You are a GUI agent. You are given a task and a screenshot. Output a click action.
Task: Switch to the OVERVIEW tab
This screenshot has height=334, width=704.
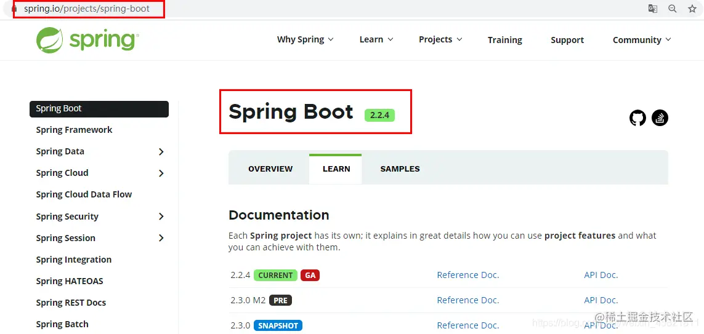(270, 169)
